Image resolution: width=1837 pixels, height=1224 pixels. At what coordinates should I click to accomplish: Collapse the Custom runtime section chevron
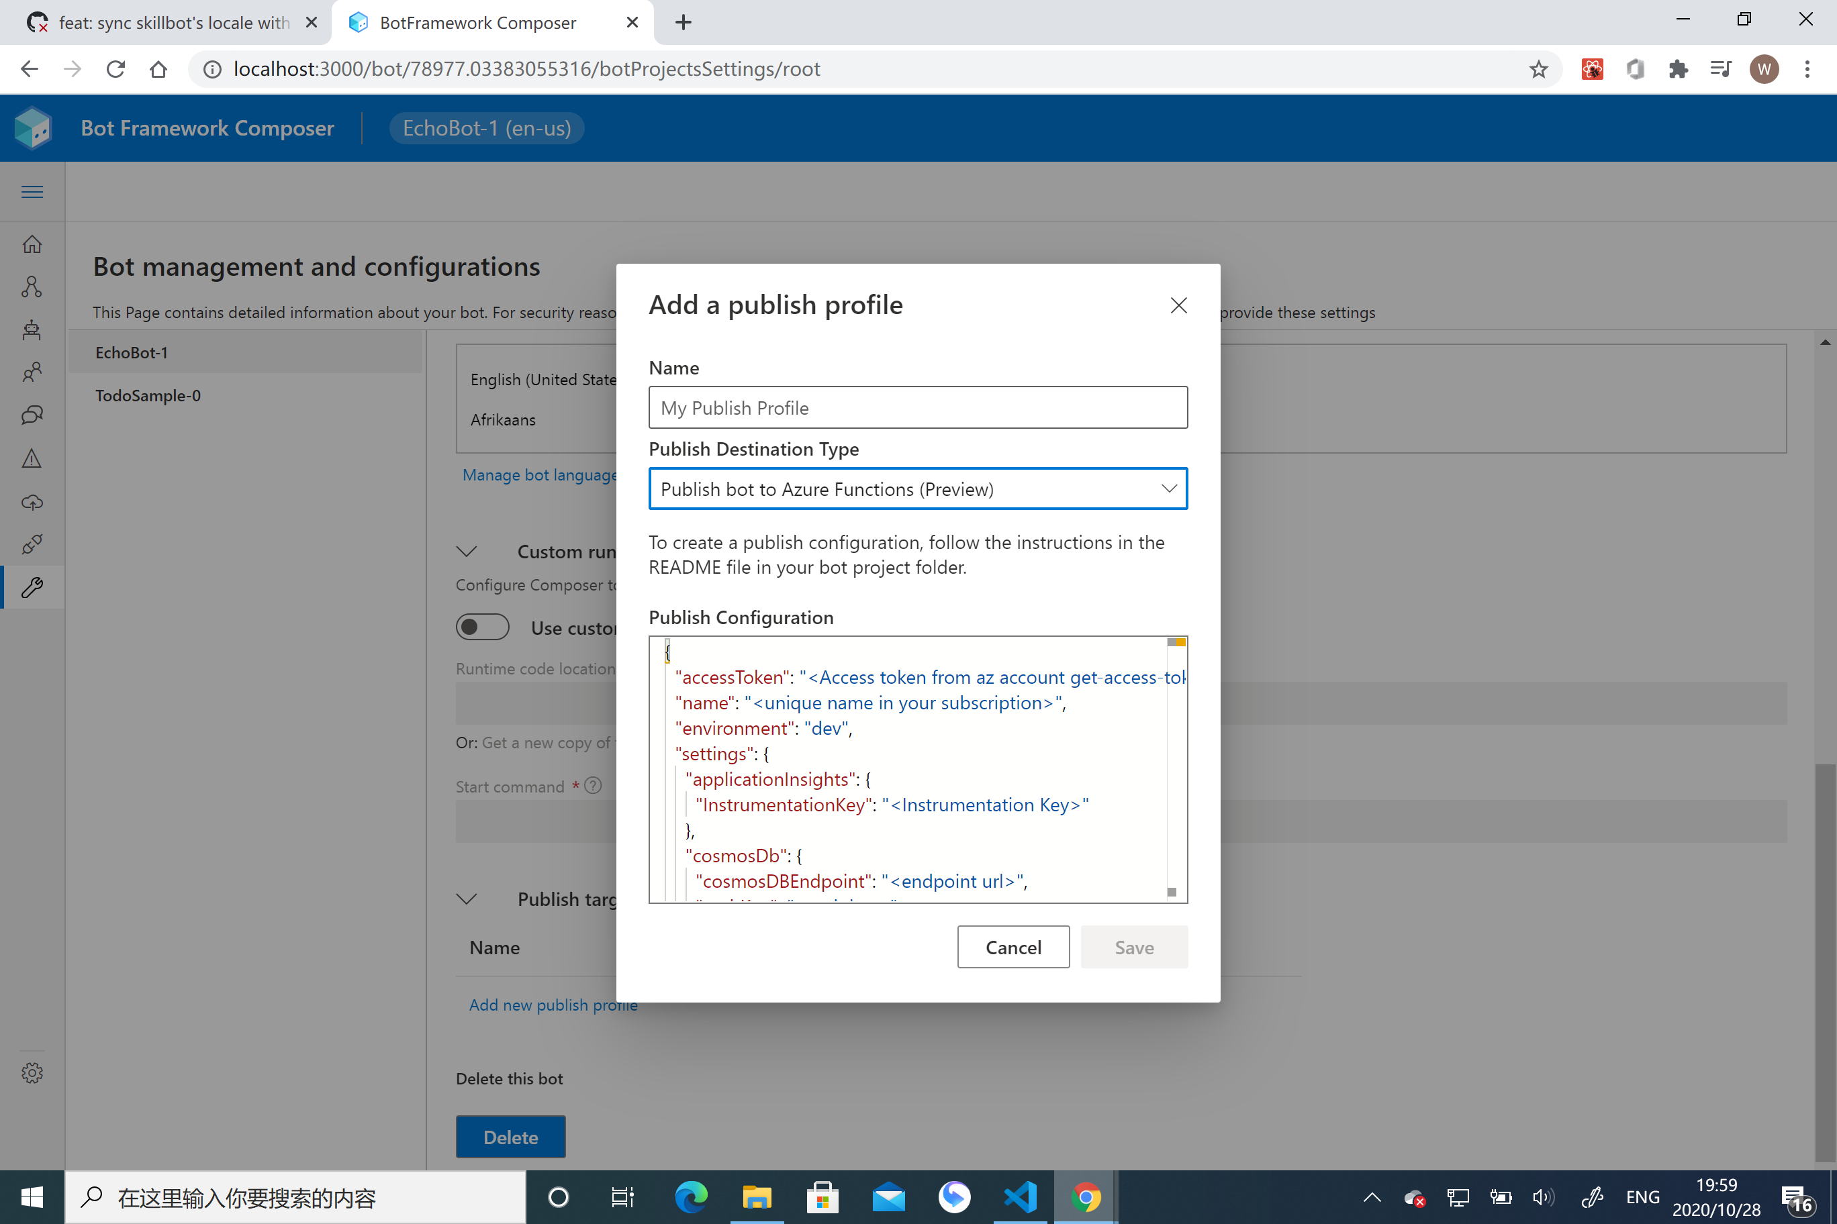click(467, 552)
